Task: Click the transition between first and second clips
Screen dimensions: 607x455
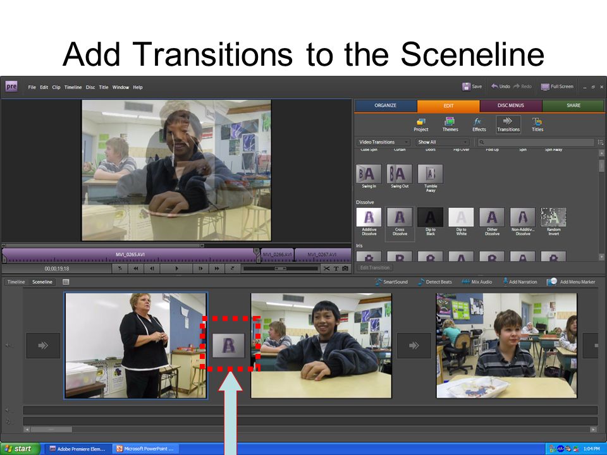Action: click(228, 345)
